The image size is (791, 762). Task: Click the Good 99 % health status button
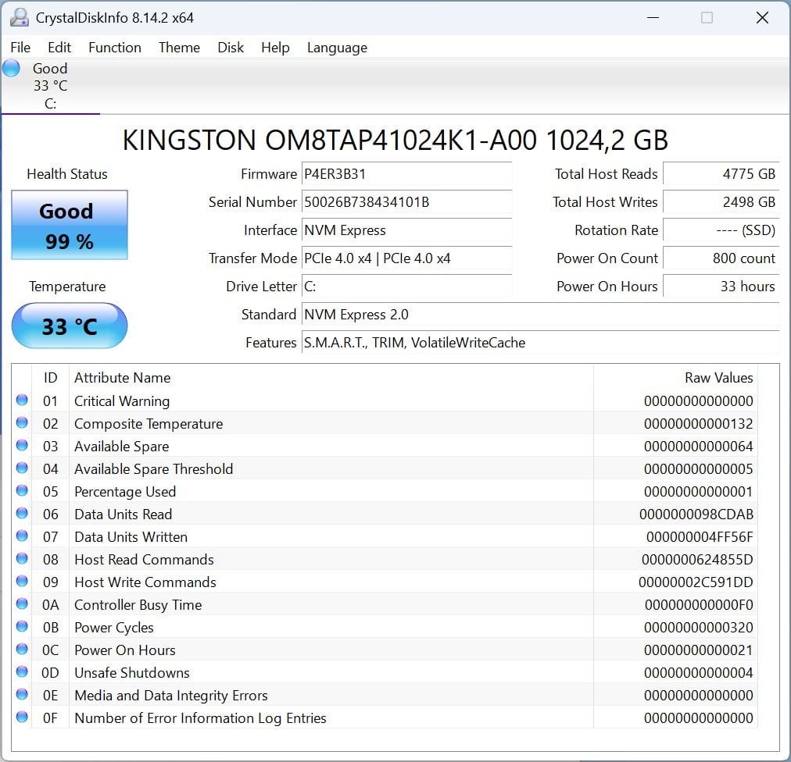69,226
